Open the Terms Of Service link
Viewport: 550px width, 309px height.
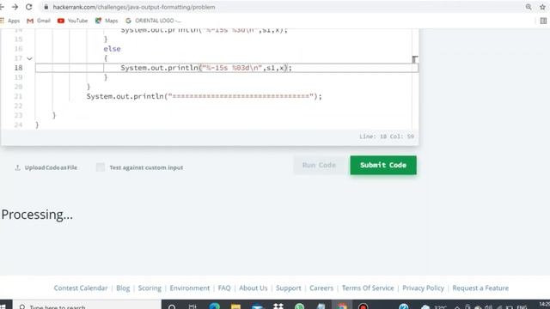click(368, 288)
